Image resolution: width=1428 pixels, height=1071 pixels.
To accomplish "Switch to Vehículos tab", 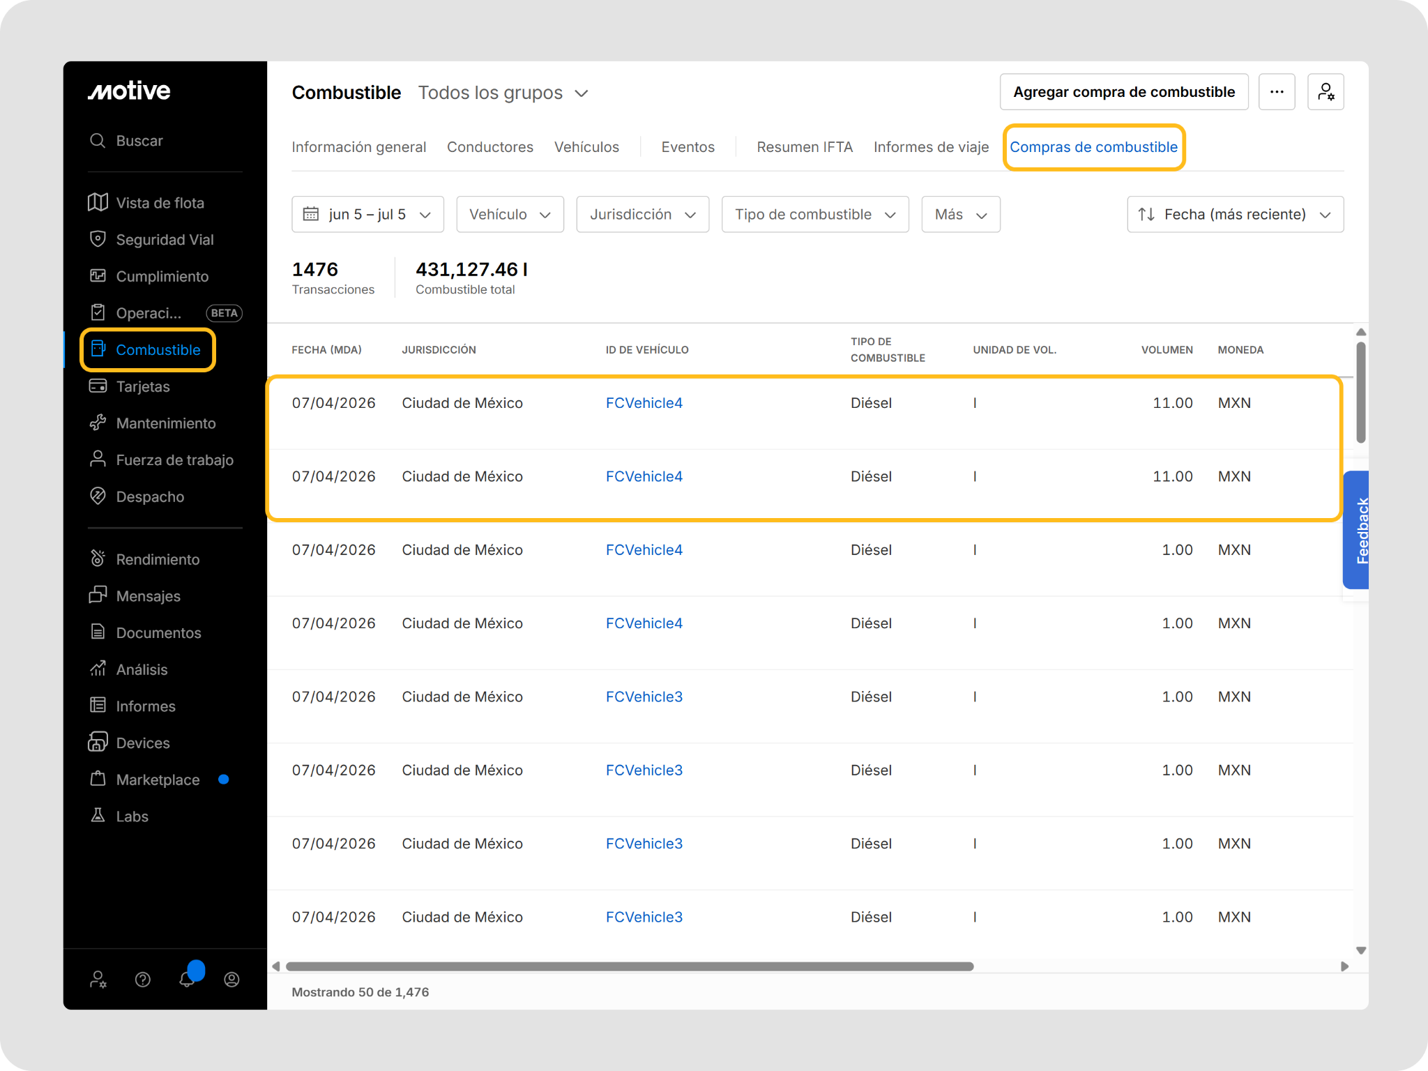I will (x=586, y=147).
